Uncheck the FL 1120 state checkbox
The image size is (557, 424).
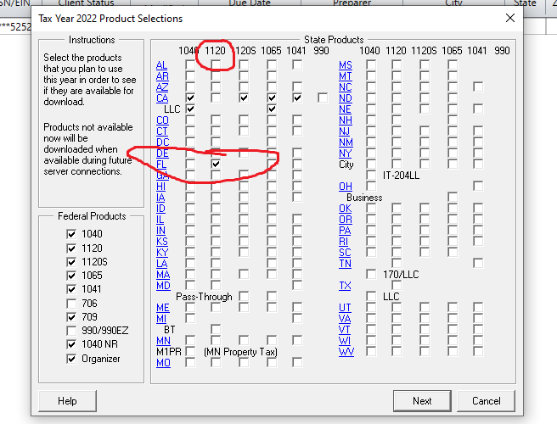click(216, 164)
